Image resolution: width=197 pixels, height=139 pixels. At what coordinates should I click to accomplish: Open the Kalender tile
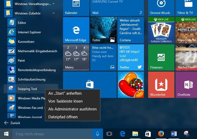(x=76, y=8)
